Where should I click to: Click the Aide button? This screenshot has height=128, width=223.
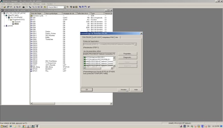(x=136, y=90)
